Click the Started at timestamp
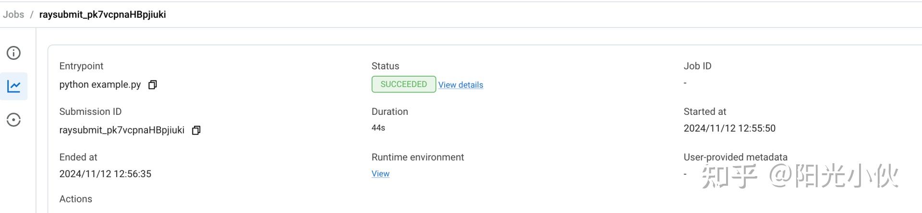The width and height of the screenshot is (922, 213). tap(729, 128)
